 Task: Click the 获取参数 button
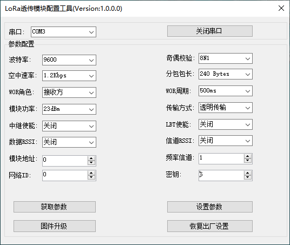(55, 207)
